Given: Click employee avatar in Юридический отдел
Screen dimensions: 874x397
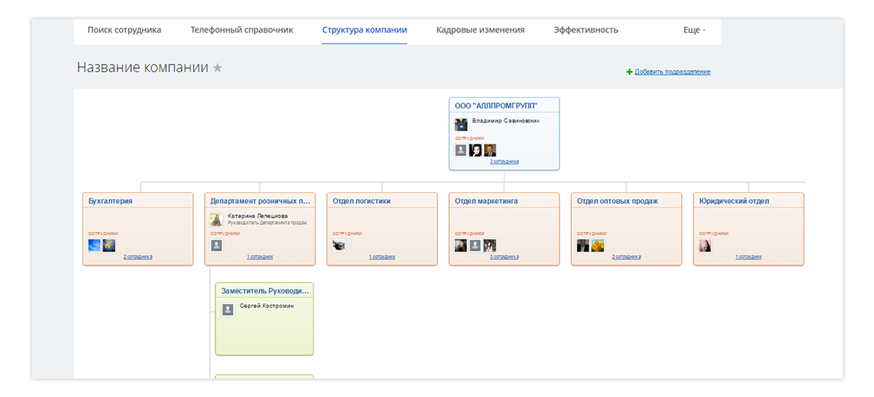Looking at the screenshot, I should click(705, 245).
